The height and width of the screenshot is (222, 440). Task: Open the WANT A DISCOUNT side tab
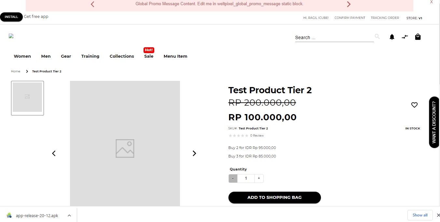pyautogui.click(x=434, y=122)
